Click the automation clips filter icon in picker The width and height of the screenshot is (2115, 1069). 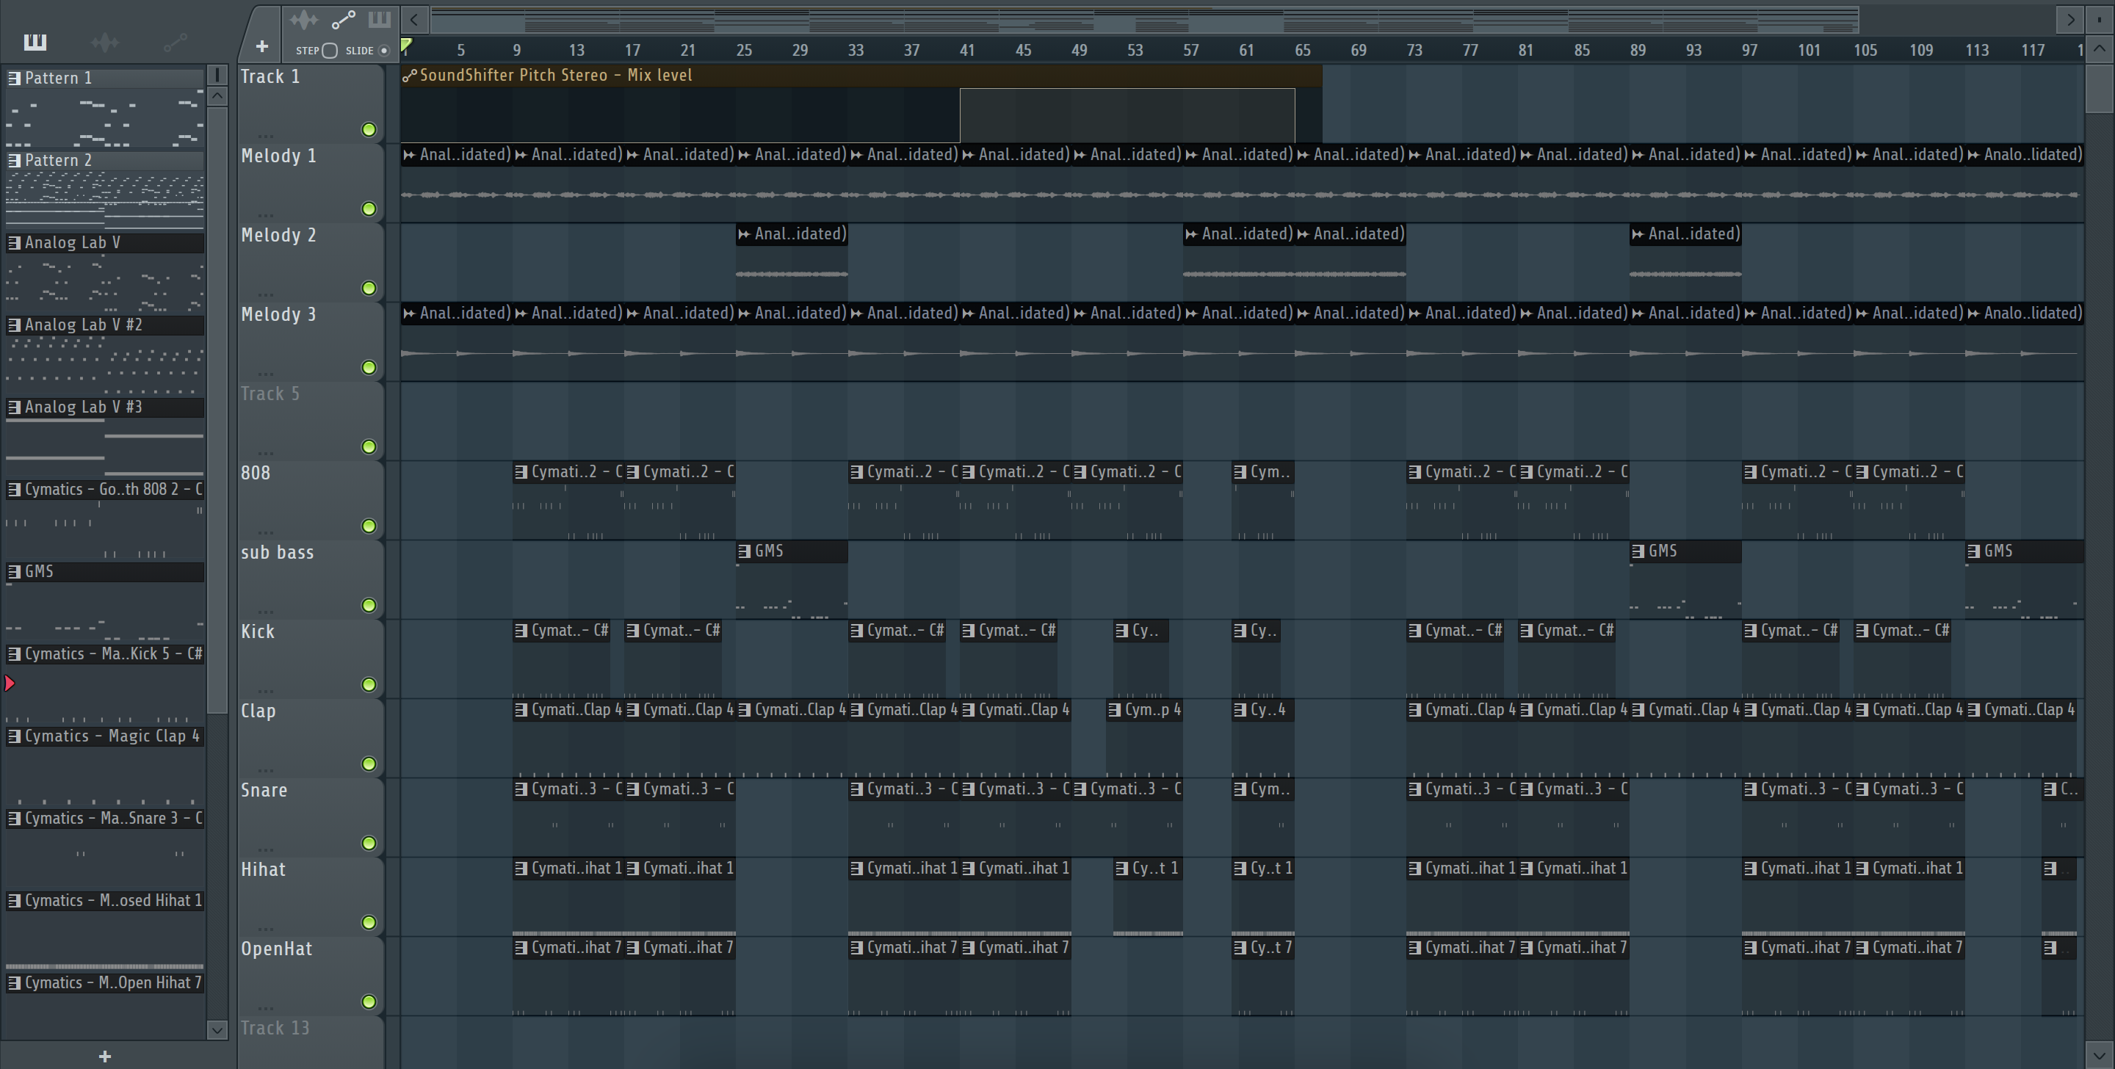pyautogui.click(x=175, y=42)
